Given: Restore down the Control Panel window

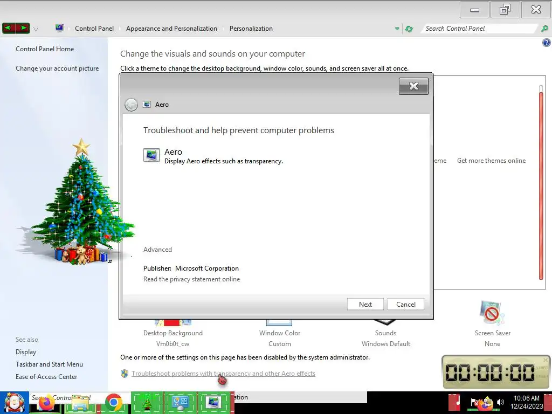Looking at the screenshot, I should (x=505, y=10).
